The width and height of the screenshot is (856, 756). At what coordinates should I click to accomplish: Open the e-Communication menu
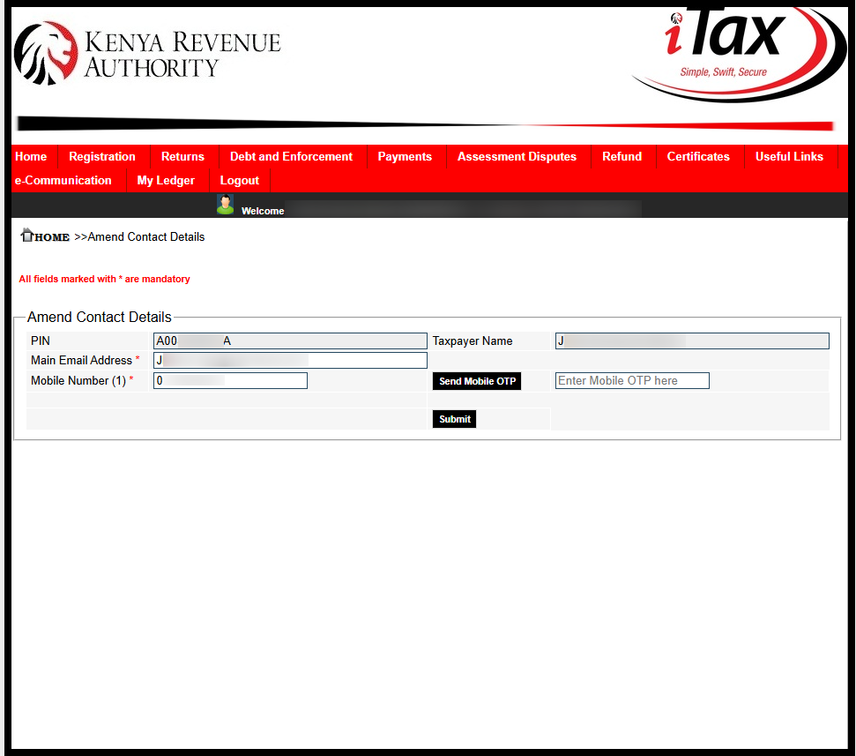63,180
